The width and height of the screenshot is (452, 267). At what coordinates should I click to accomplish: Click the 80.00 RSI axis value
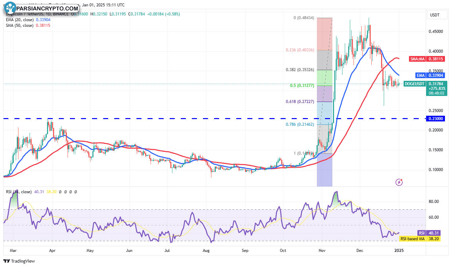tap(434, 202)
